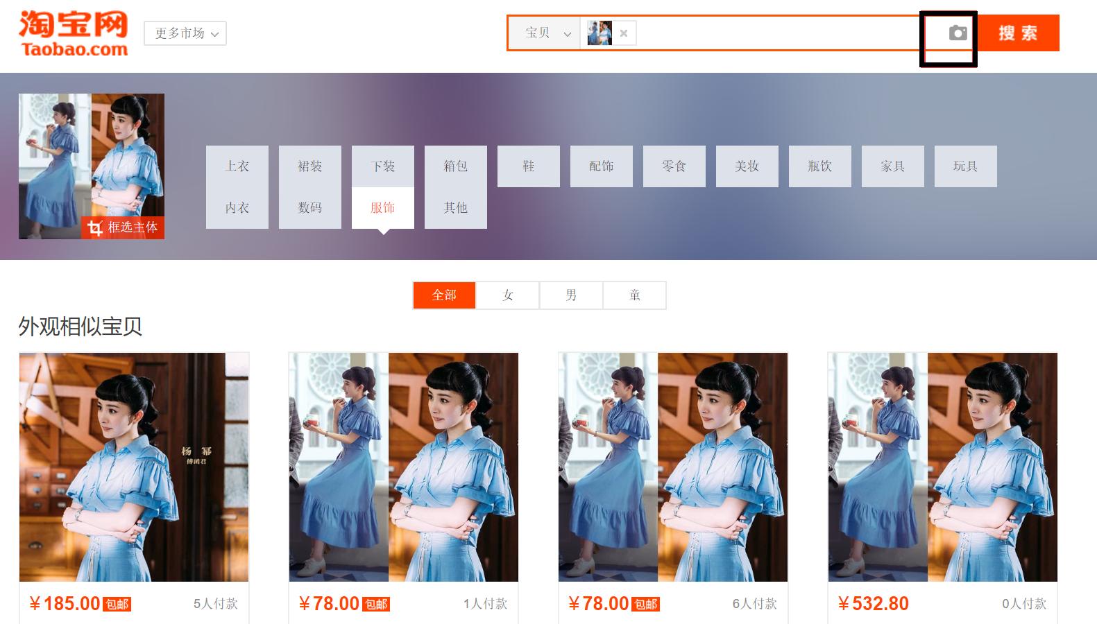This screenshot has height=624, width=1097.
Task: Select the 下装 category
Action: point(383,166)
